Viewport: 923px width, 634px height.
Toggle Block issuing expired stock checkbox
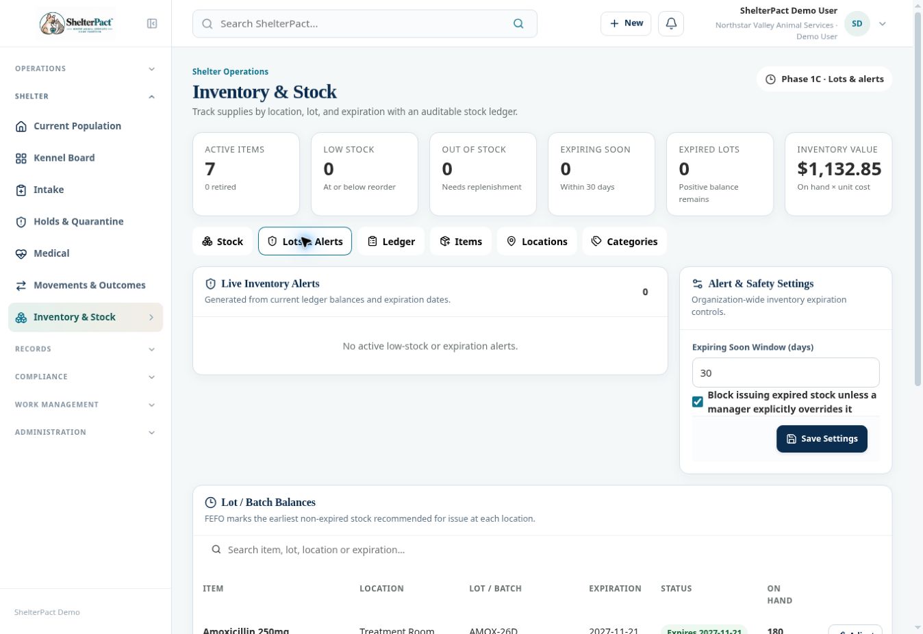coord(697,402)
